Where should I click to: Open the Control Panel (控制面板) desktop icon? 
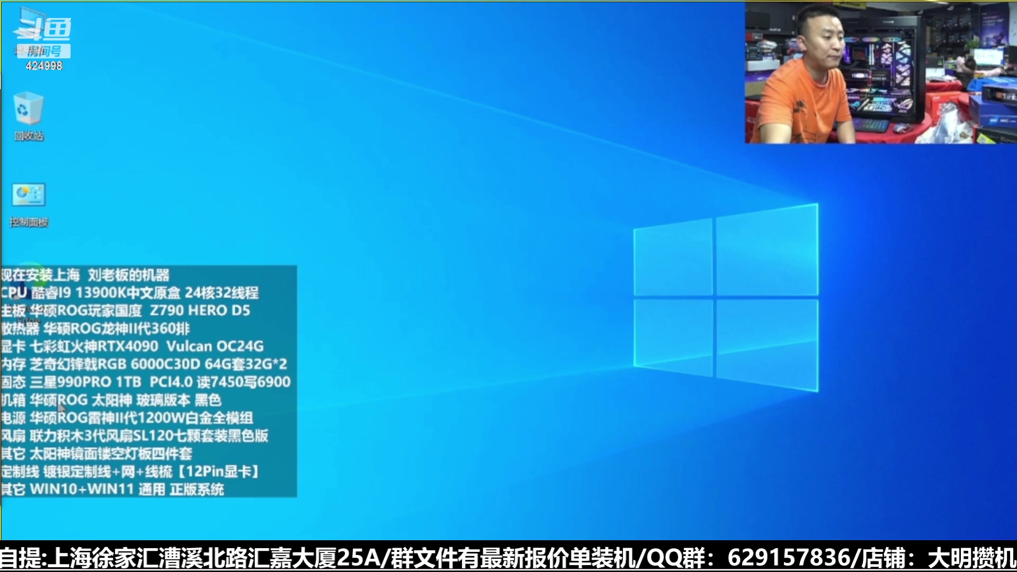click(29, 205)
